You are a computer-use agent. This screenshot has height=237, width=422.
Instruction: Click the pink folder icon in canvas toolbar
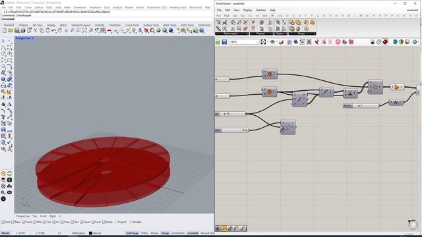[x=351, y=42]
